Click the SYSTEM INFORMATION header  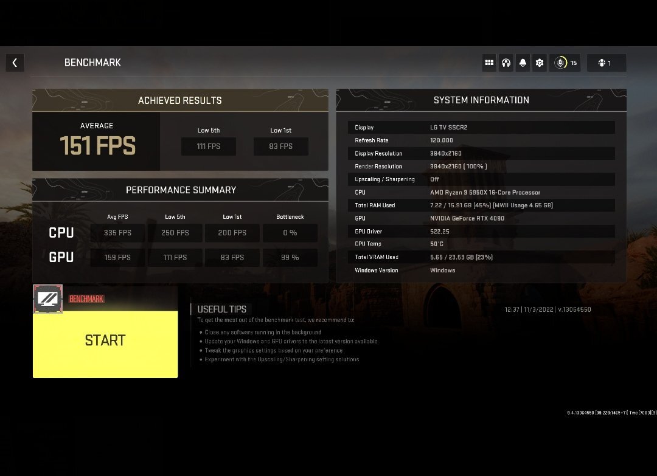pos(481,100)
